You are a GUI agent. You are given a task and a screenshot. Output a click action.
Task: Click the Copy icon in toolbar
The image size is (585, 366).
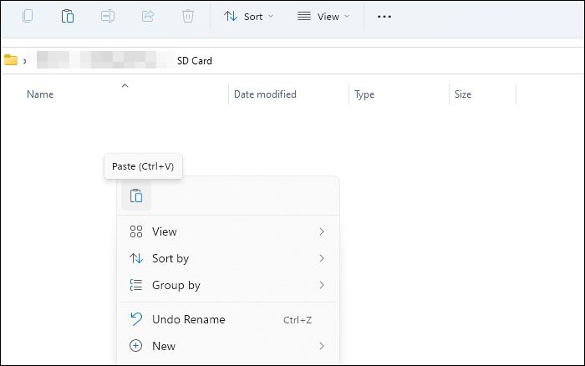(x=28, y=16)
